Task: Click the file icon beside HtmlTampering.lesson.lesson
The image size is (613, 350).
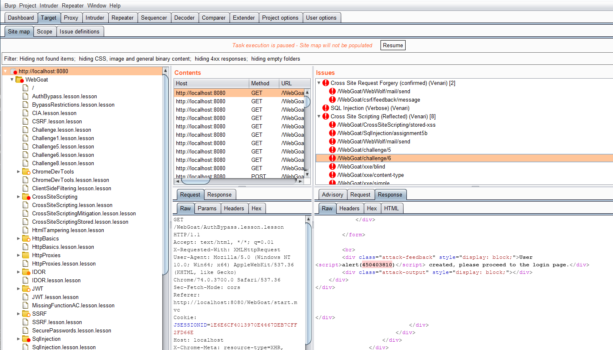Action: point(26,230)
